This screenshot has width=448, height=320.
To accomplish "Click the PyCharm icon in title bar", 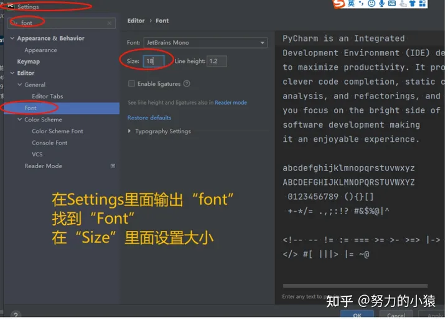I will click(x=11, y=6).
